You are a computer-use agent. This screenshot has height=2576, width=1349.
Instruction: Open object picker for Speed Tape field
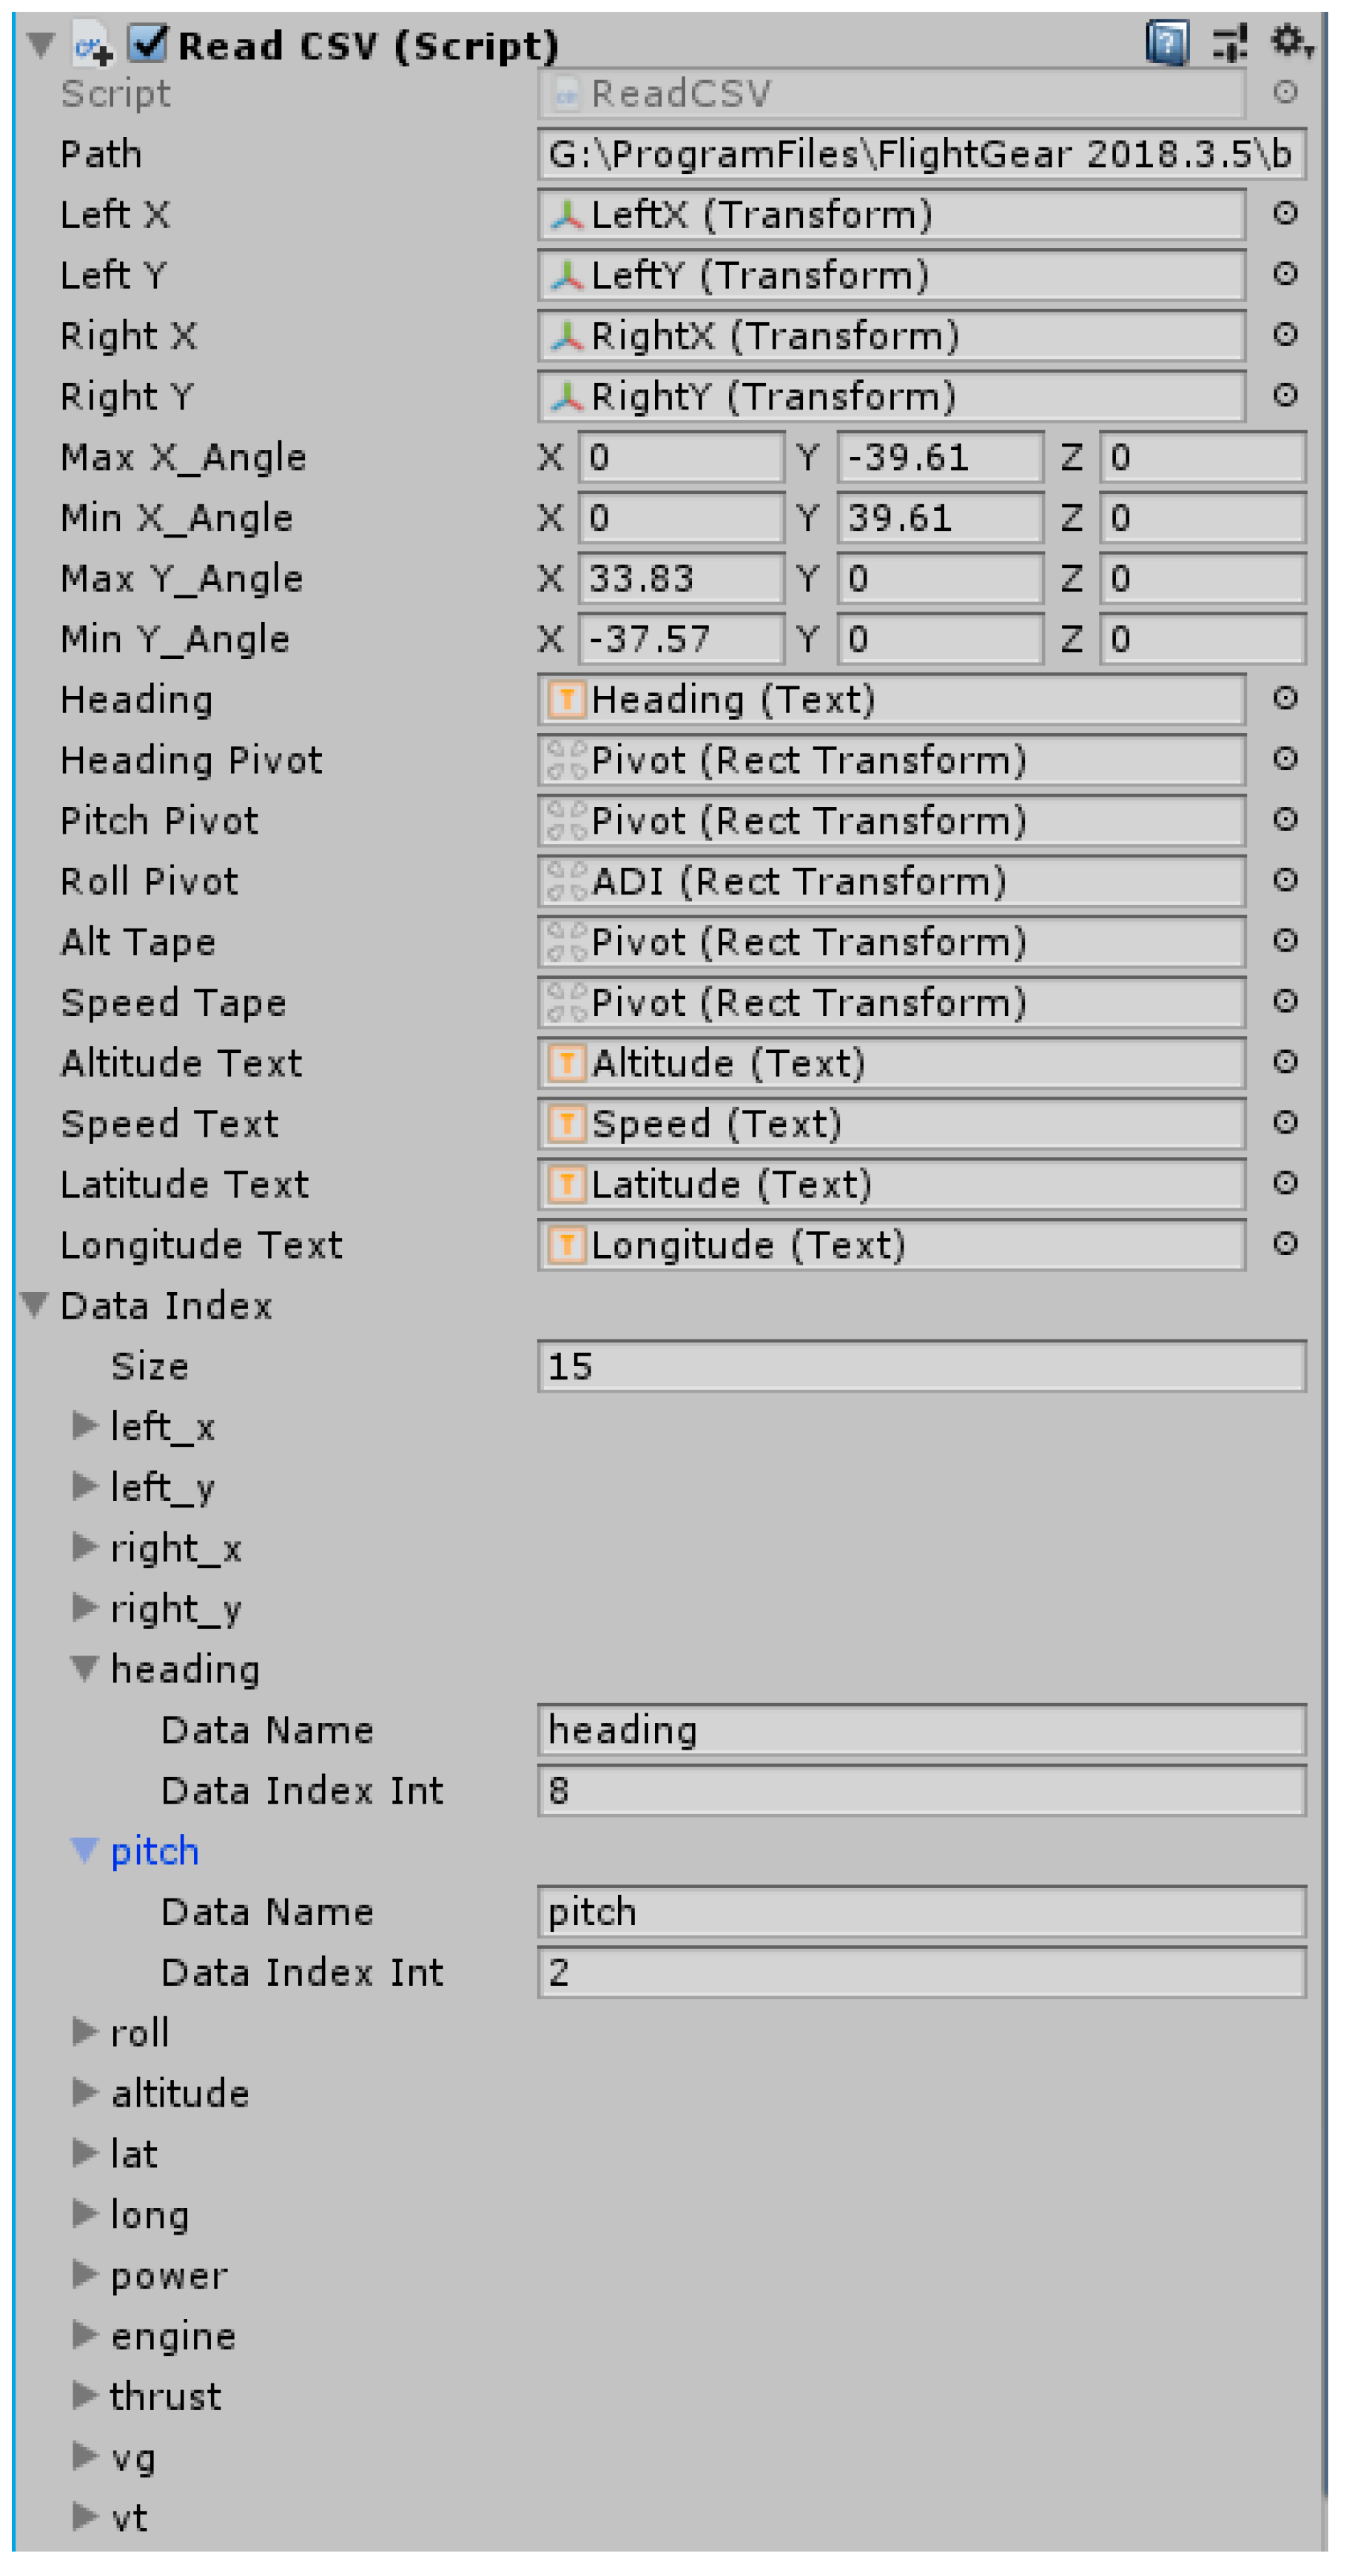click(1285, 1001)
